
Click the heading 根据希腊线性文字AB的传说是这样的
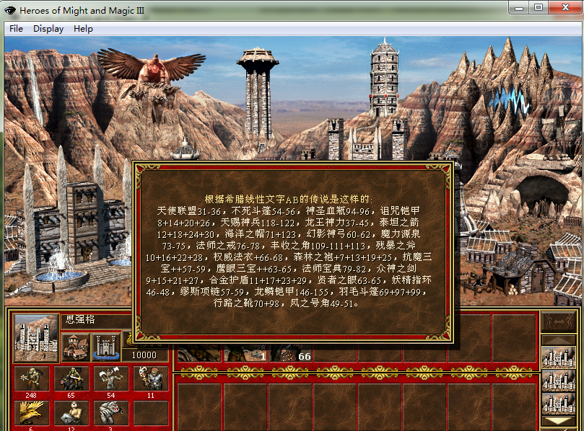(287, 200)
